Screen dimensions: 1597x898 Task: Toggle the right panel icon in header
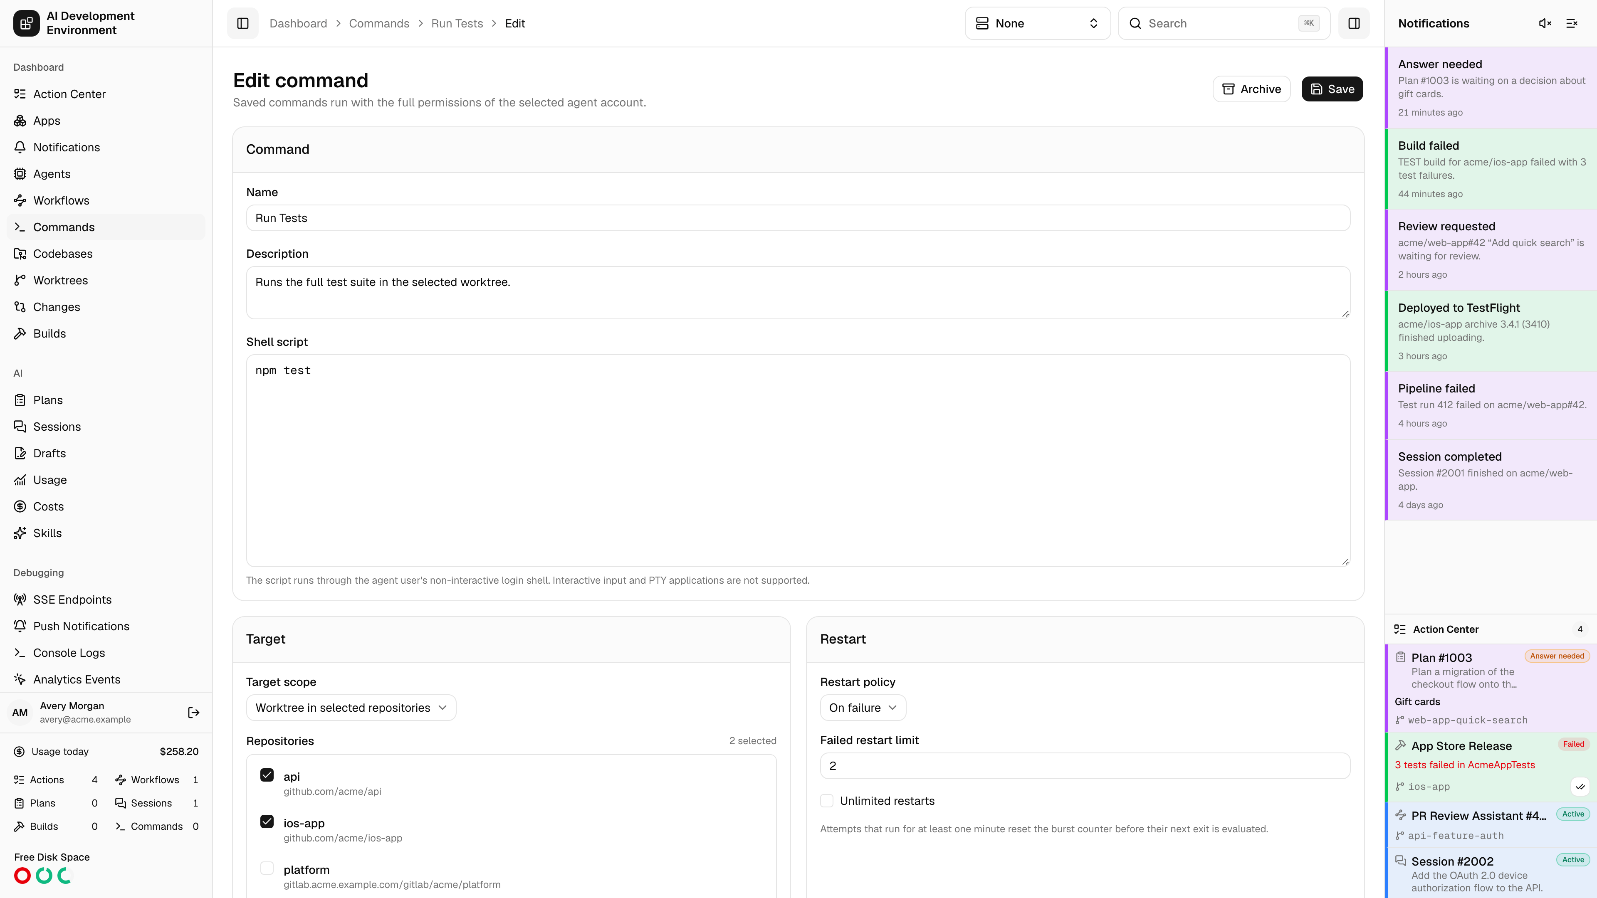pos(1354,24)
